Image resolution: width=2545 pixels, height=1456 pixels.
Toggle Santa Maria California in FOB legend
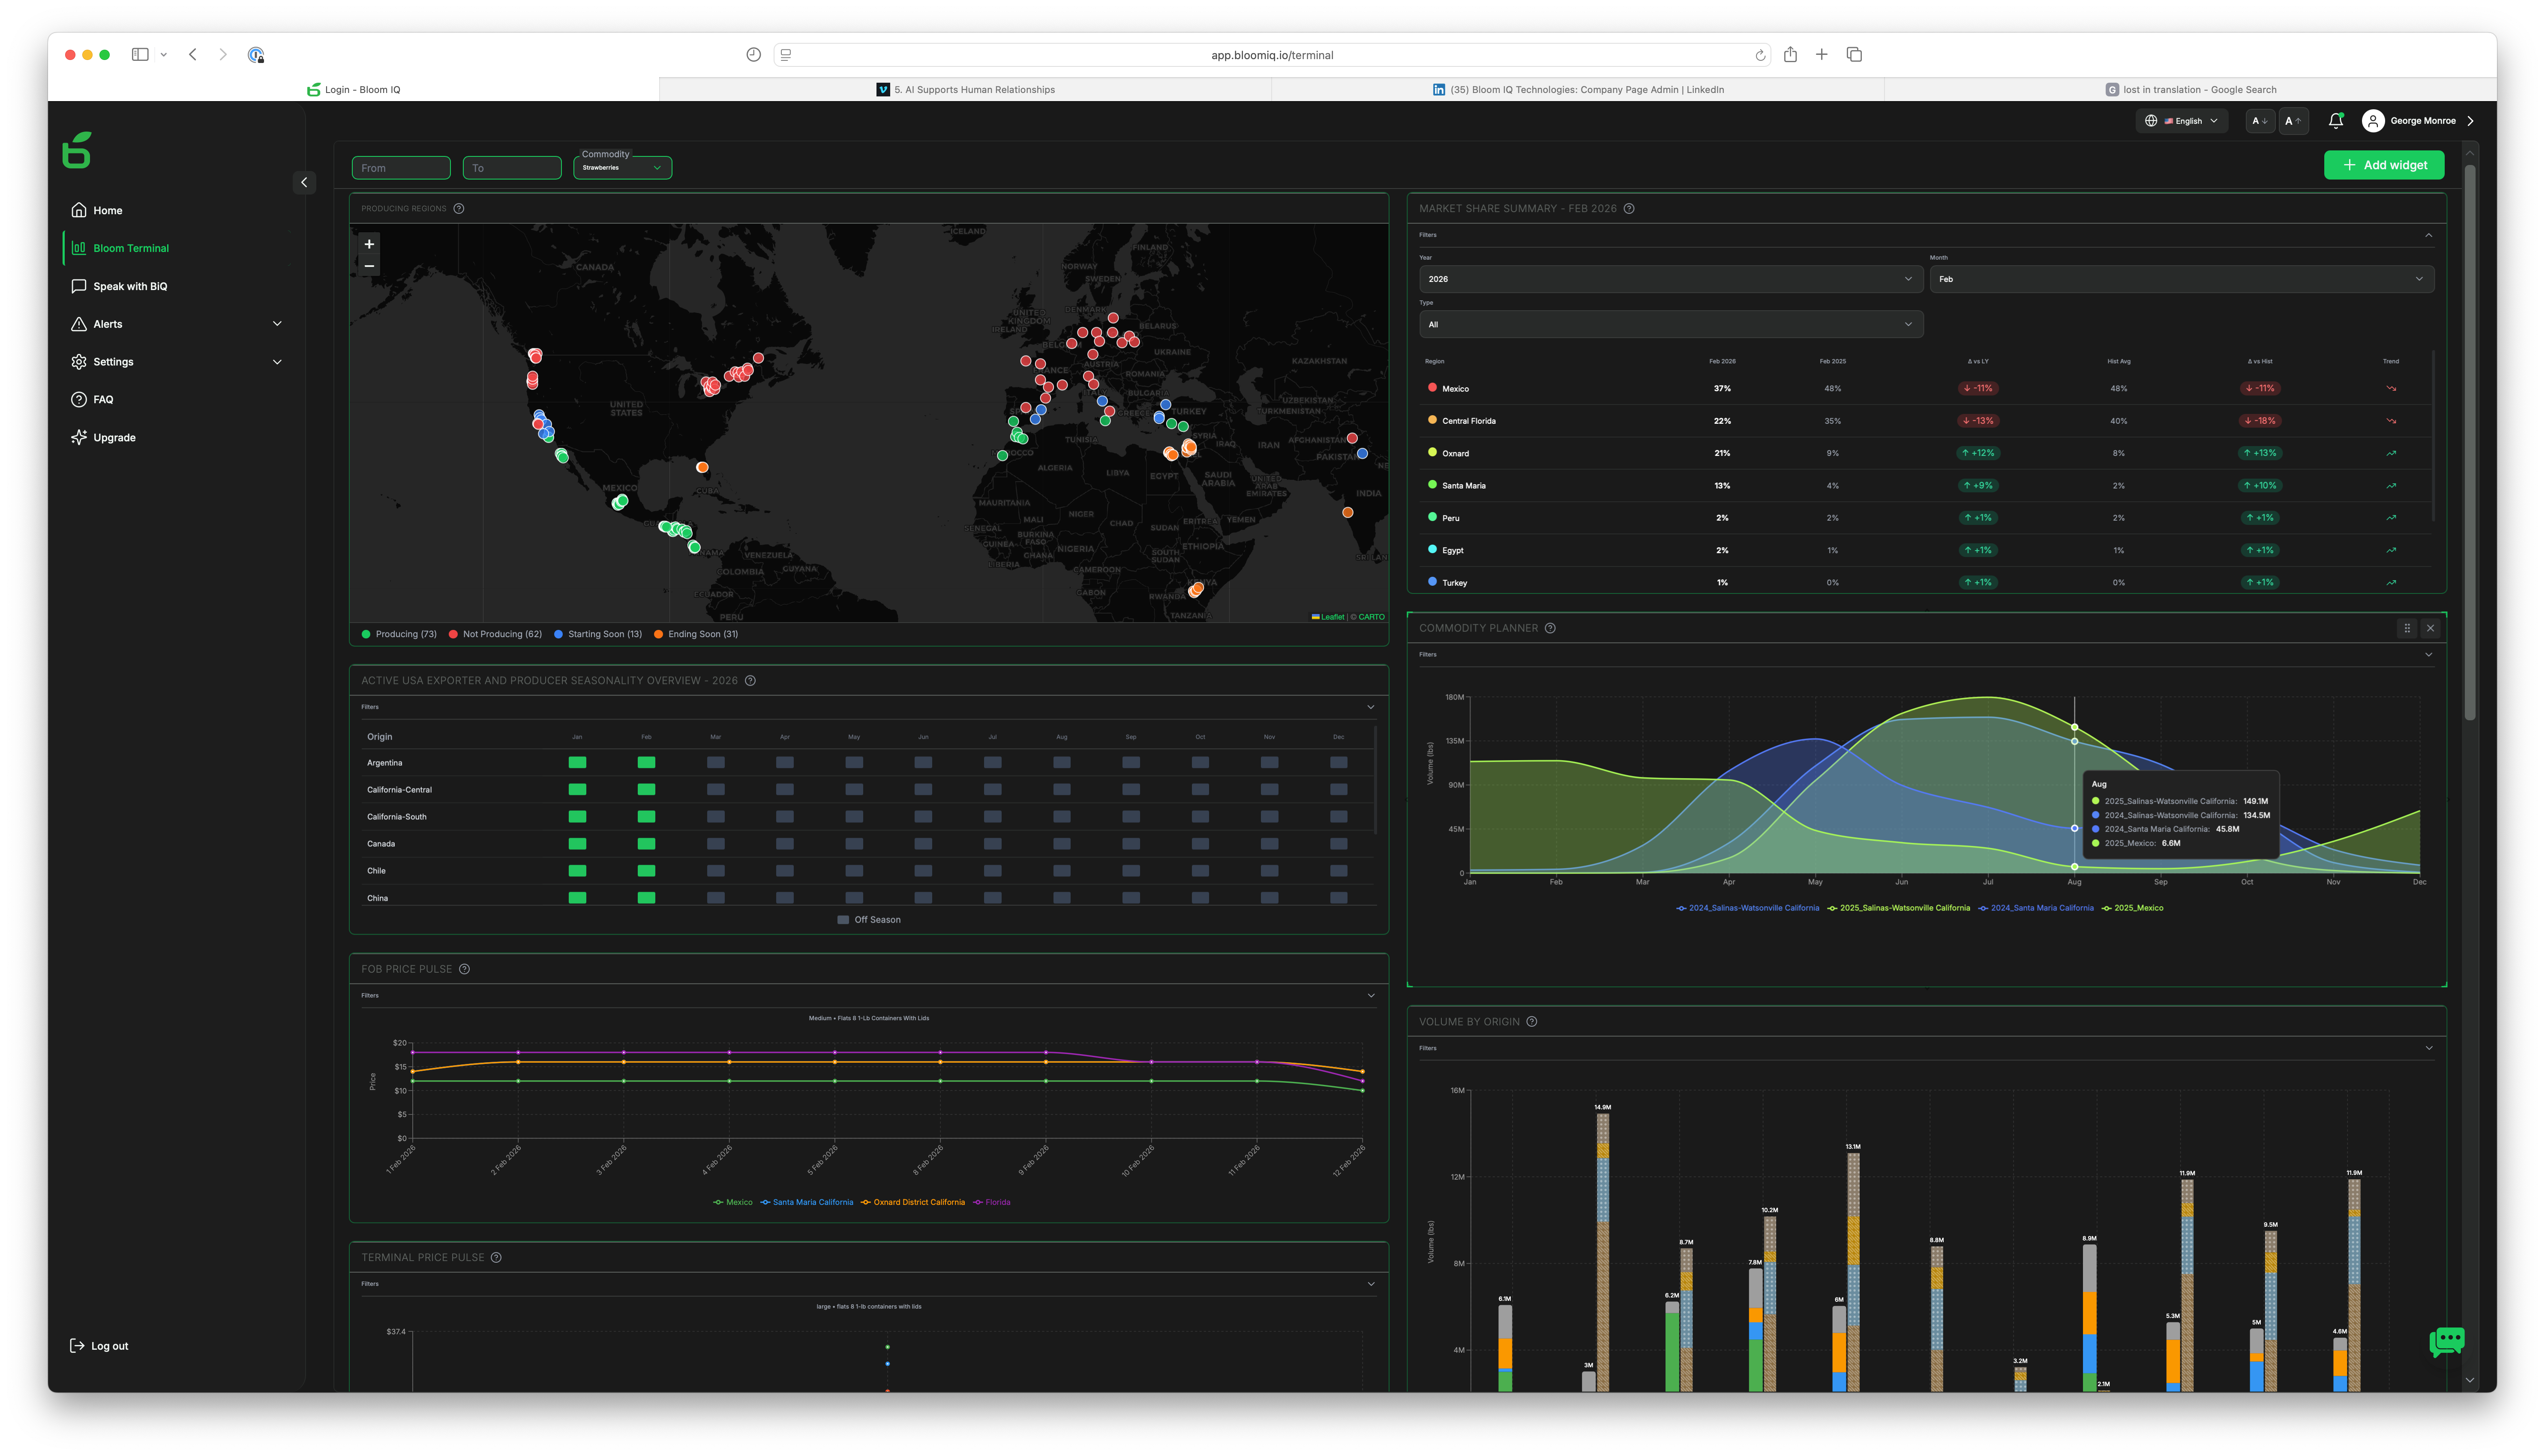coord(807,1202)
